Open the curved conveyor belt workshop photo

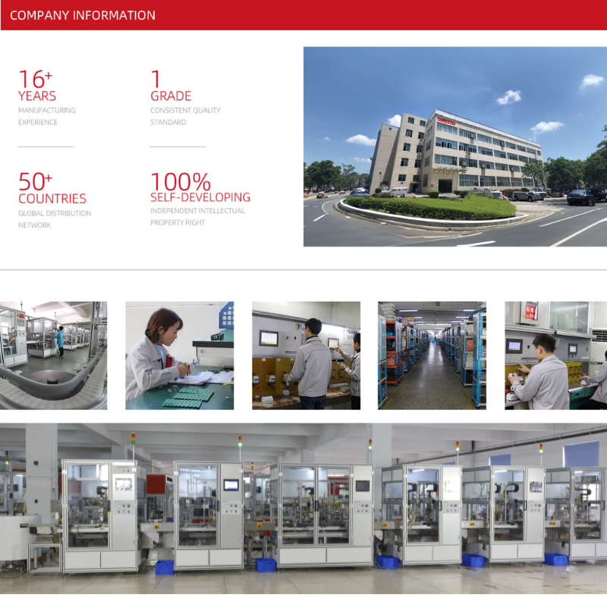(x=53, y=355)
